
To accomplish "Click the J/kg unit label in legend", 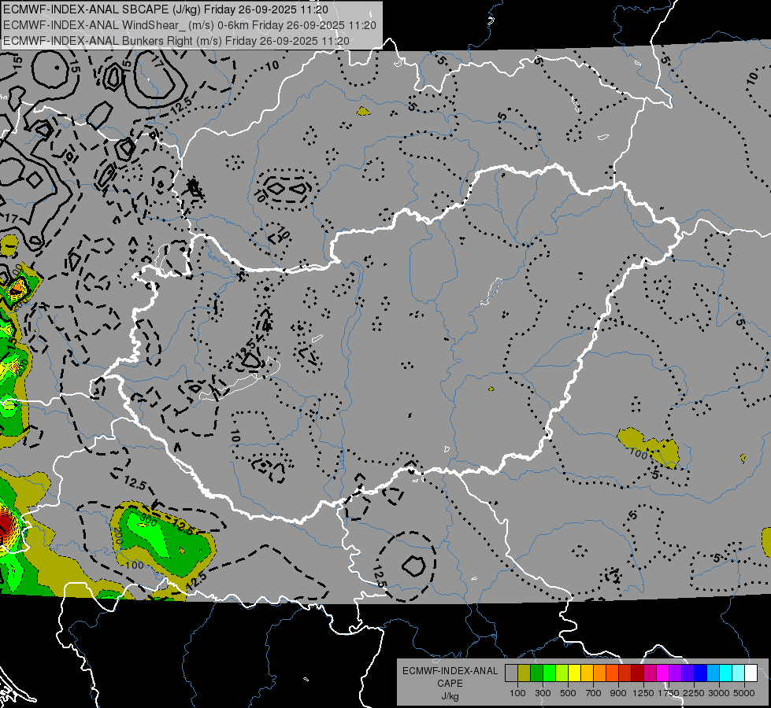I will 450,696.
